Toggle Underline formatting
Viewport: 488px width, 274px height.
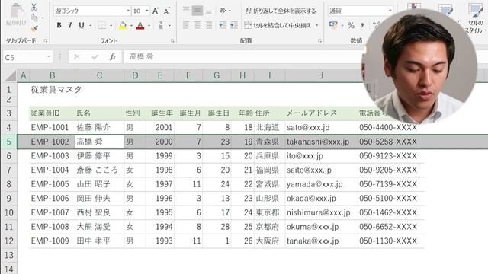click(82, 25)
